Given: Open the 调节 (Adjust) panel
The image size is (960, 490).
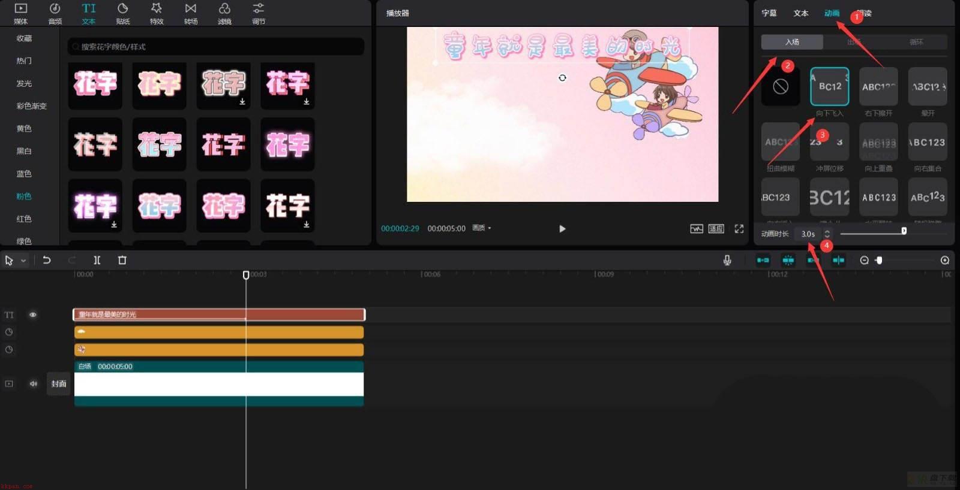Looking at the screenshot, I should (x=259, y=13).
